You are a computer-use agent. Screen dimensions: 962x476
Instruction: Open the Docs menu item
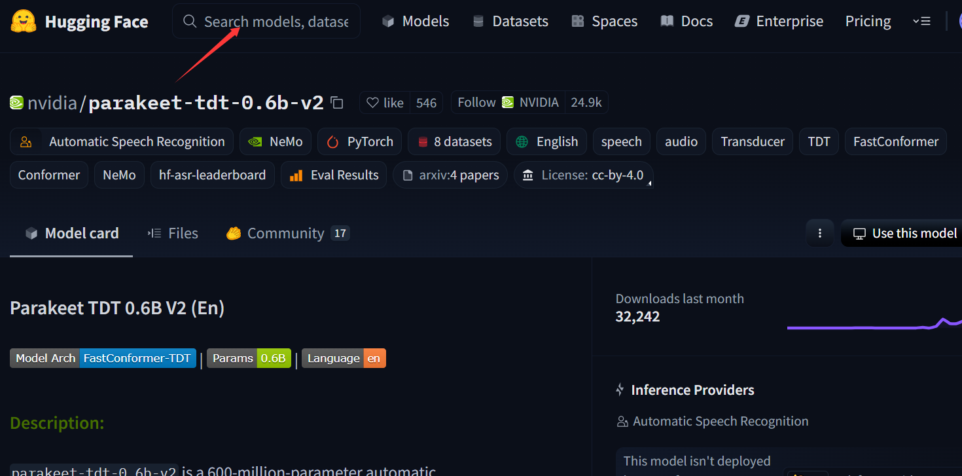686,22
